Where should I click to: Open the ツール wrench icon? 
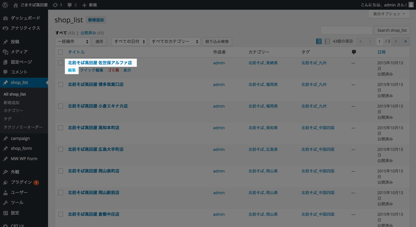click(6, 203)
